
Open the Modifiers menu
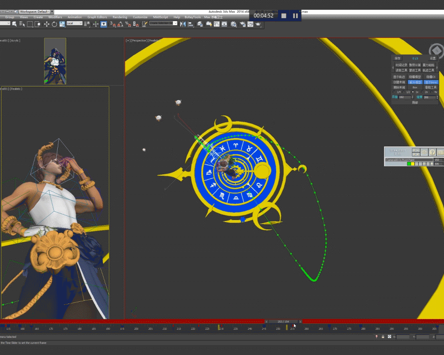[55, 17]
